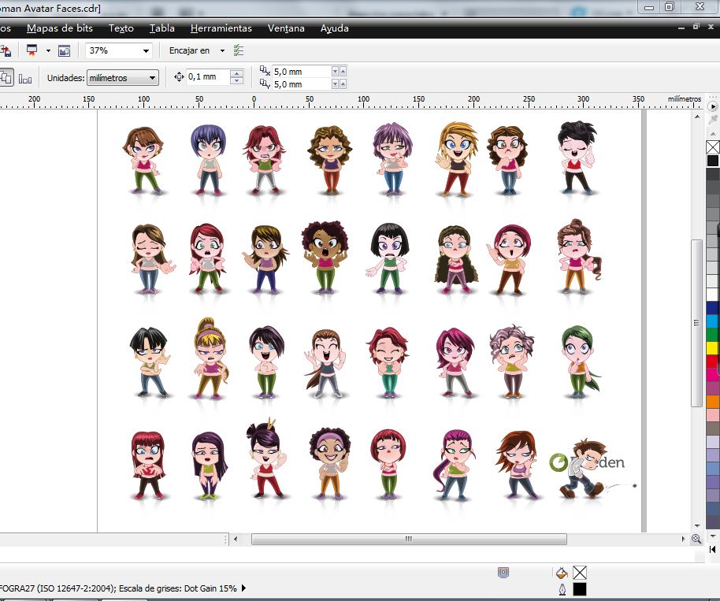Click the color proofing monitor icon
The height and width of the screenshot is (601, 720).
point(503,573)
